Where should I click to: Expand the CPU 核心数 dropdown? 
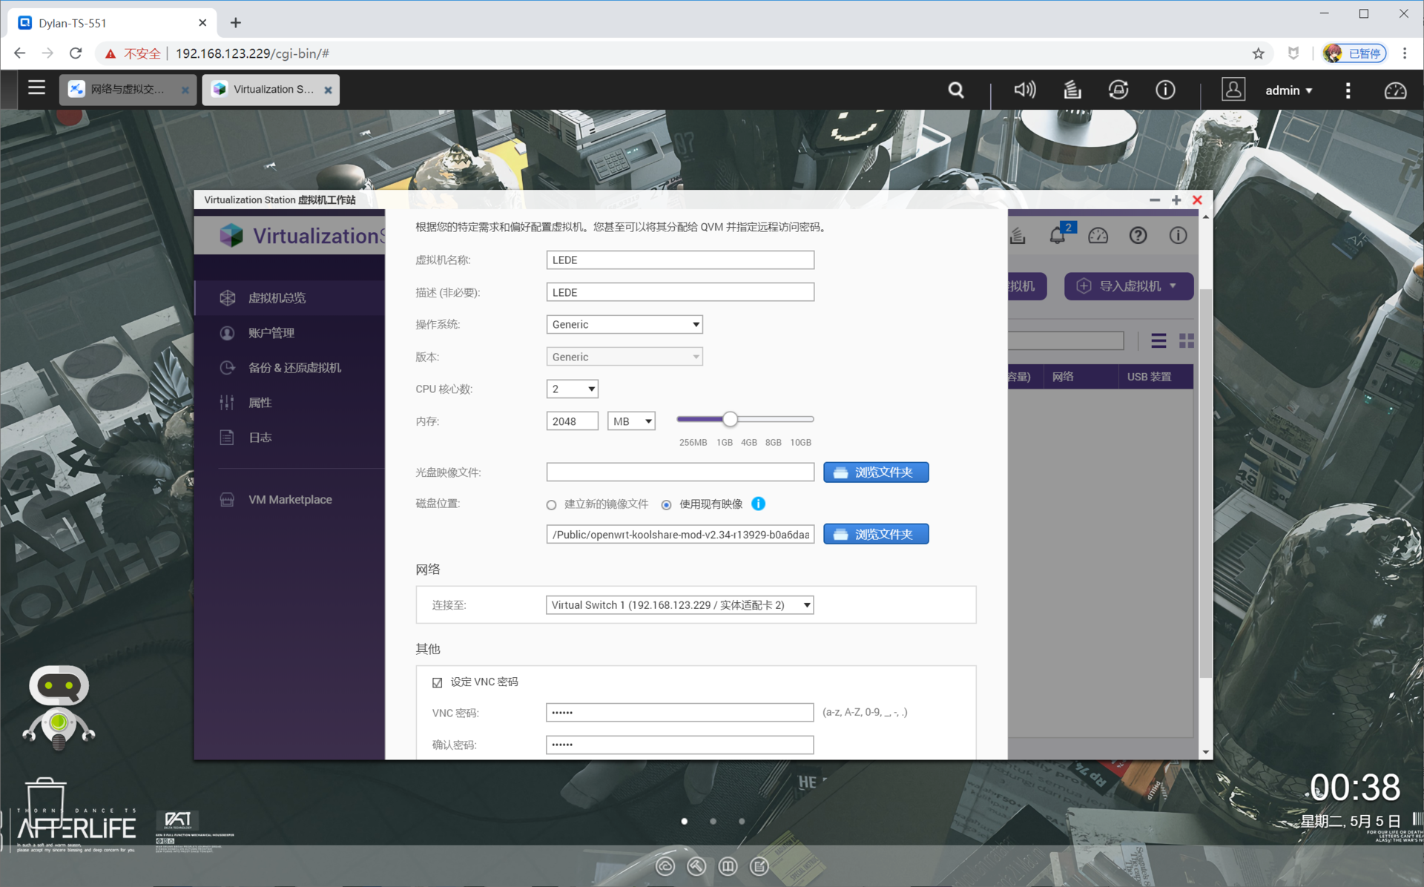572,389
